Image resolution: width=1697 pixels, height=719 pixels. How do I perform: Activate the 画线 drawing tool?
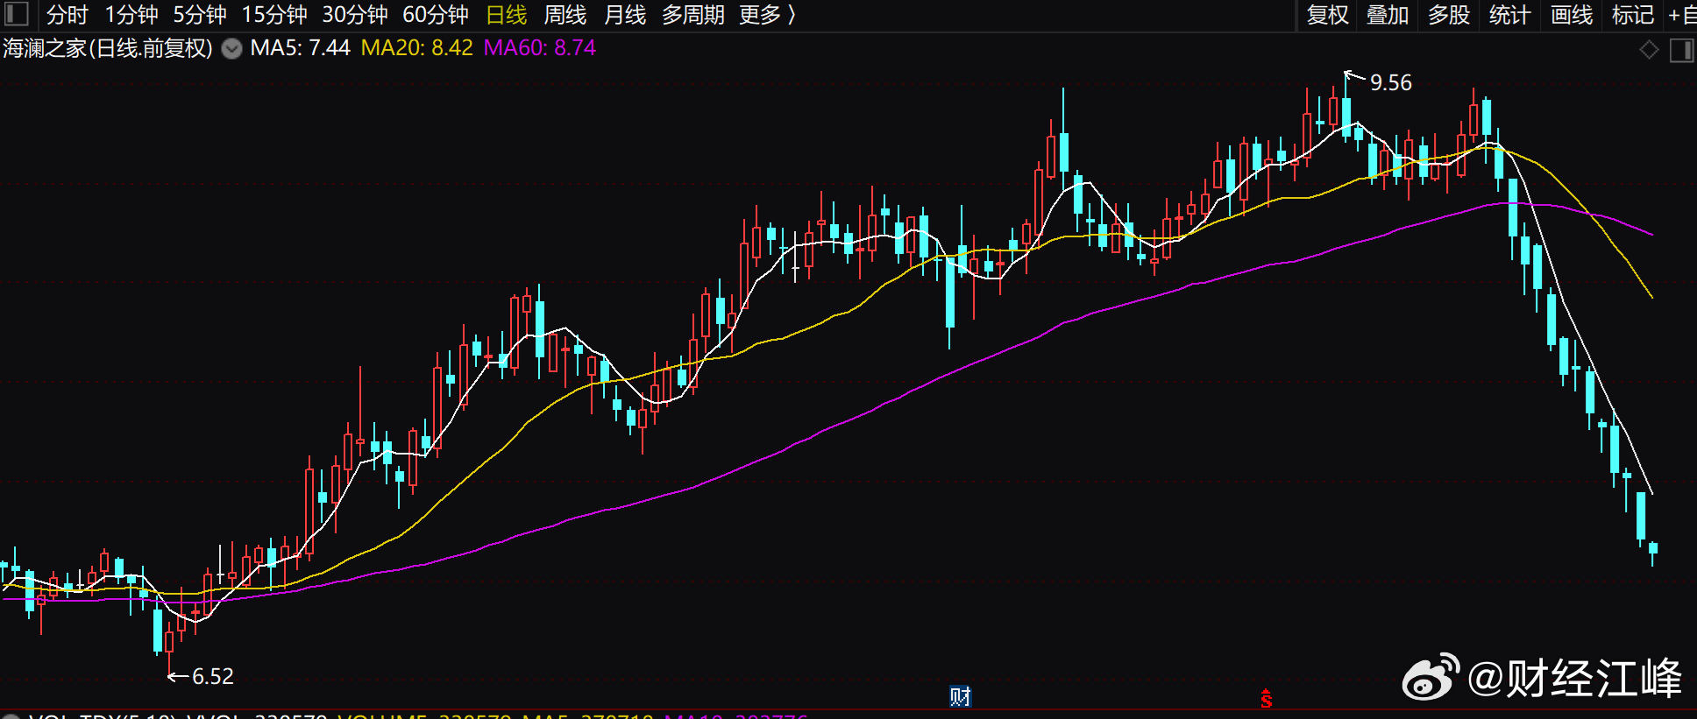coord(1572,15)
